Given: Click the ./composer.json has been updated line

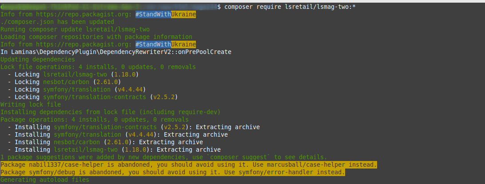Looking at the screenshot, I should tap(57, 22).
